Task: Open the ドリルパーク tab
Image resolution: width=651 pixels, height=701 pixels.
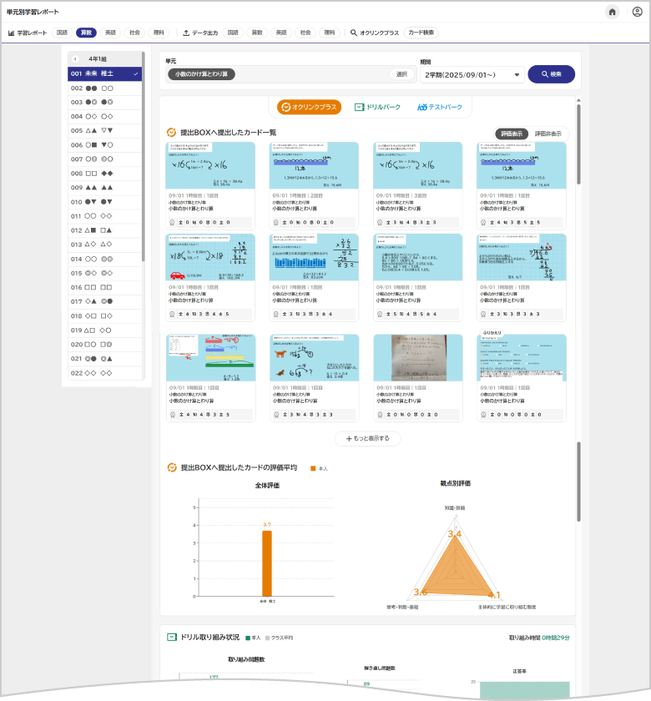Action: coord(377,107)
